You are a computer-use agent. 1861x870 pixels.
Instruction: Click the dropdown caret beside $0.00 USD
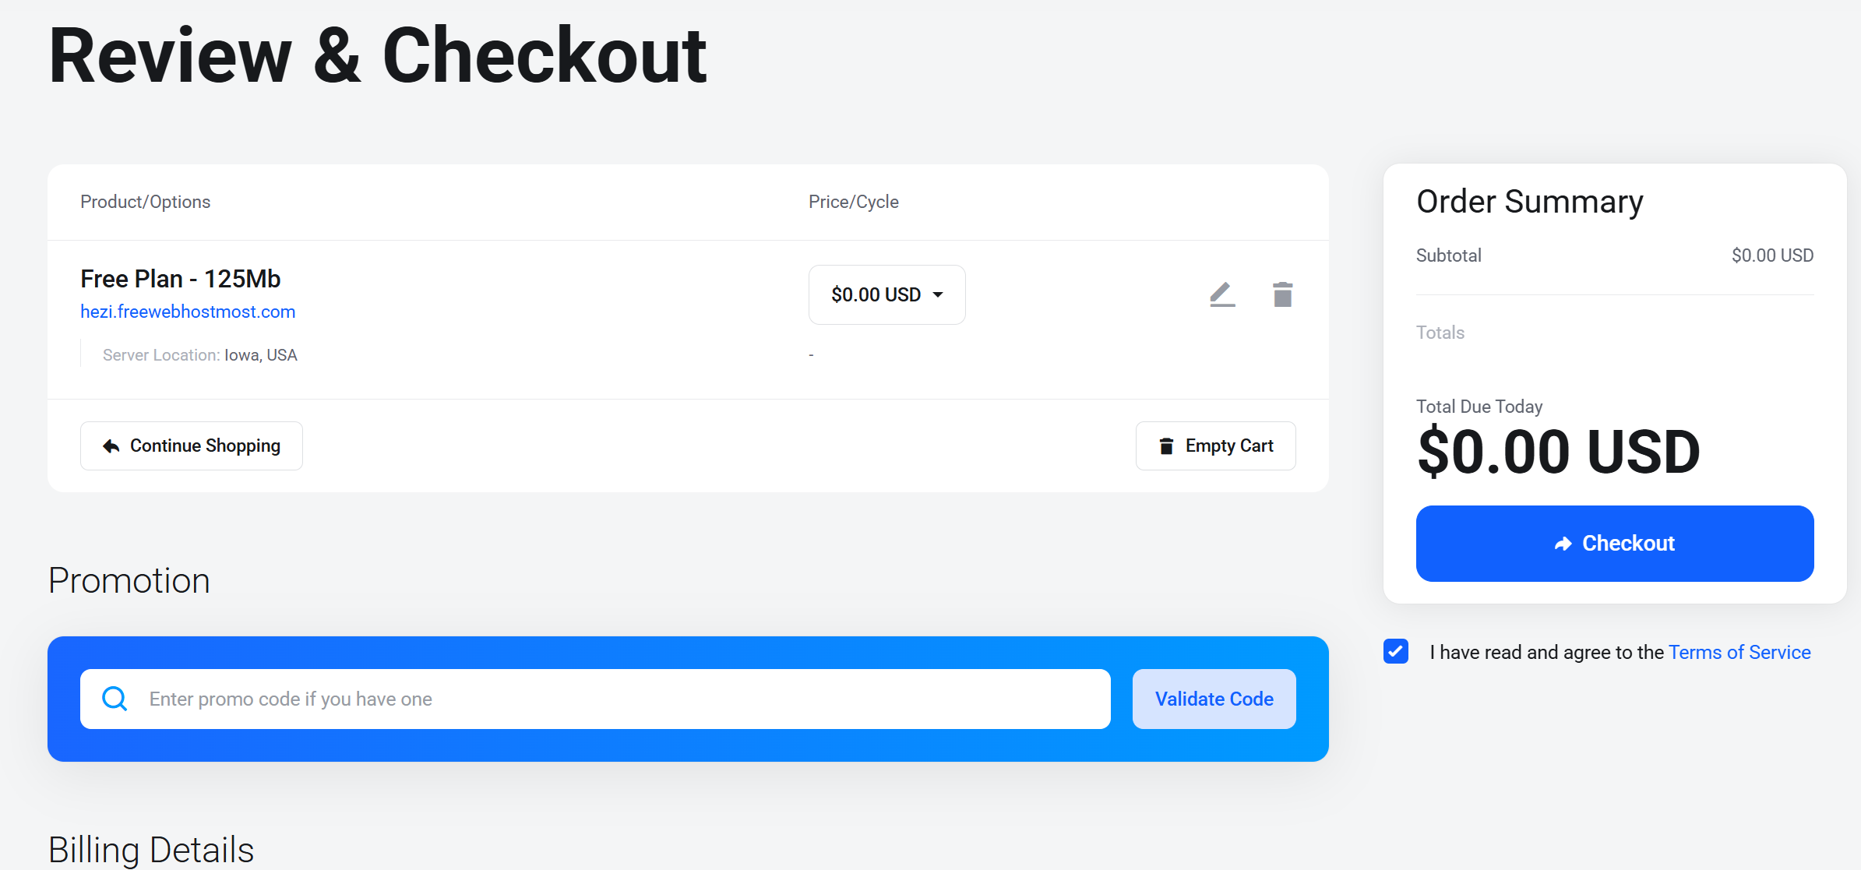coord(938,294)
